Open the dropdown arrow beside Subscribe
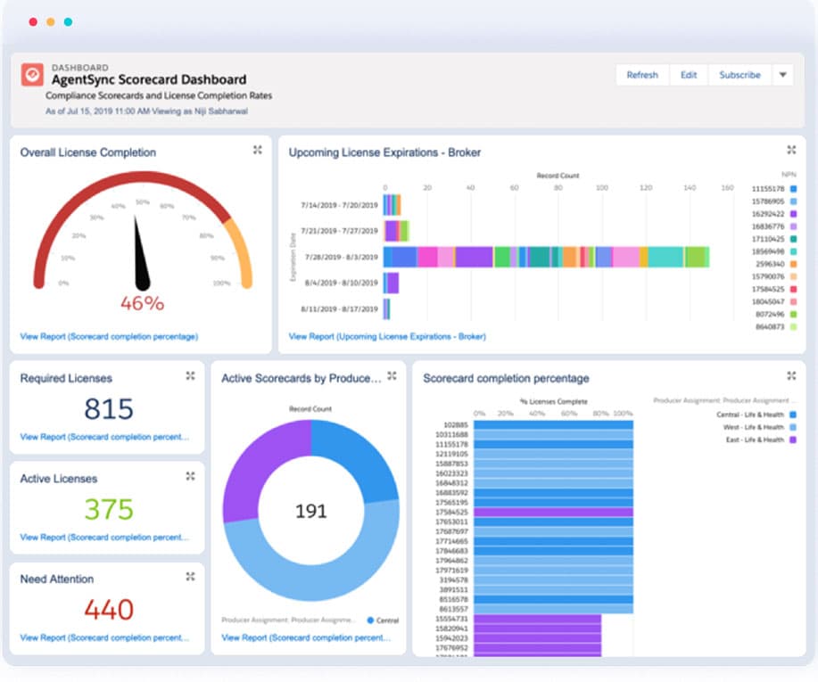 tap(782, 75)
